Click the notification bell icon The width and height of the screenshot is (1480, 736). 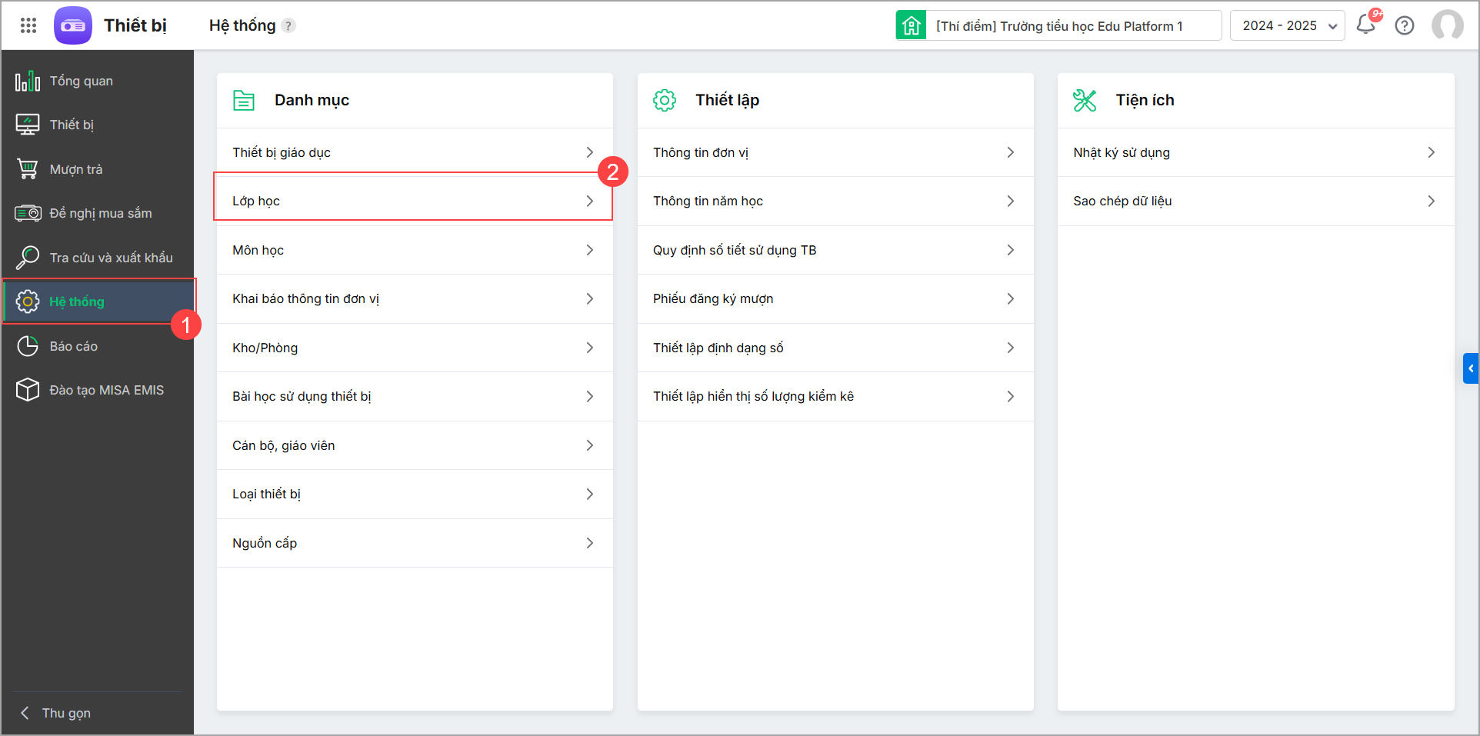1366,25
